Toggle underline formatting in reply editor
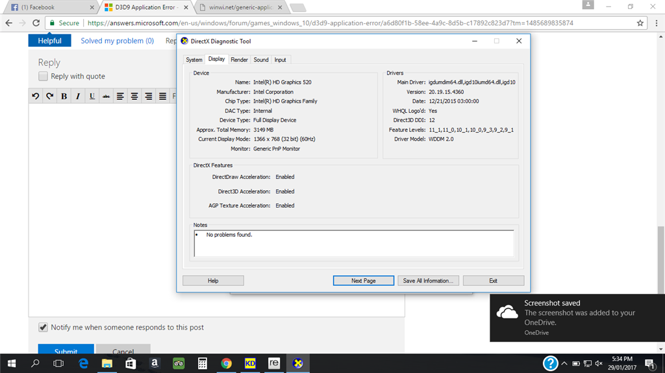The image size is (665, 373). click(x=92, y=96)
